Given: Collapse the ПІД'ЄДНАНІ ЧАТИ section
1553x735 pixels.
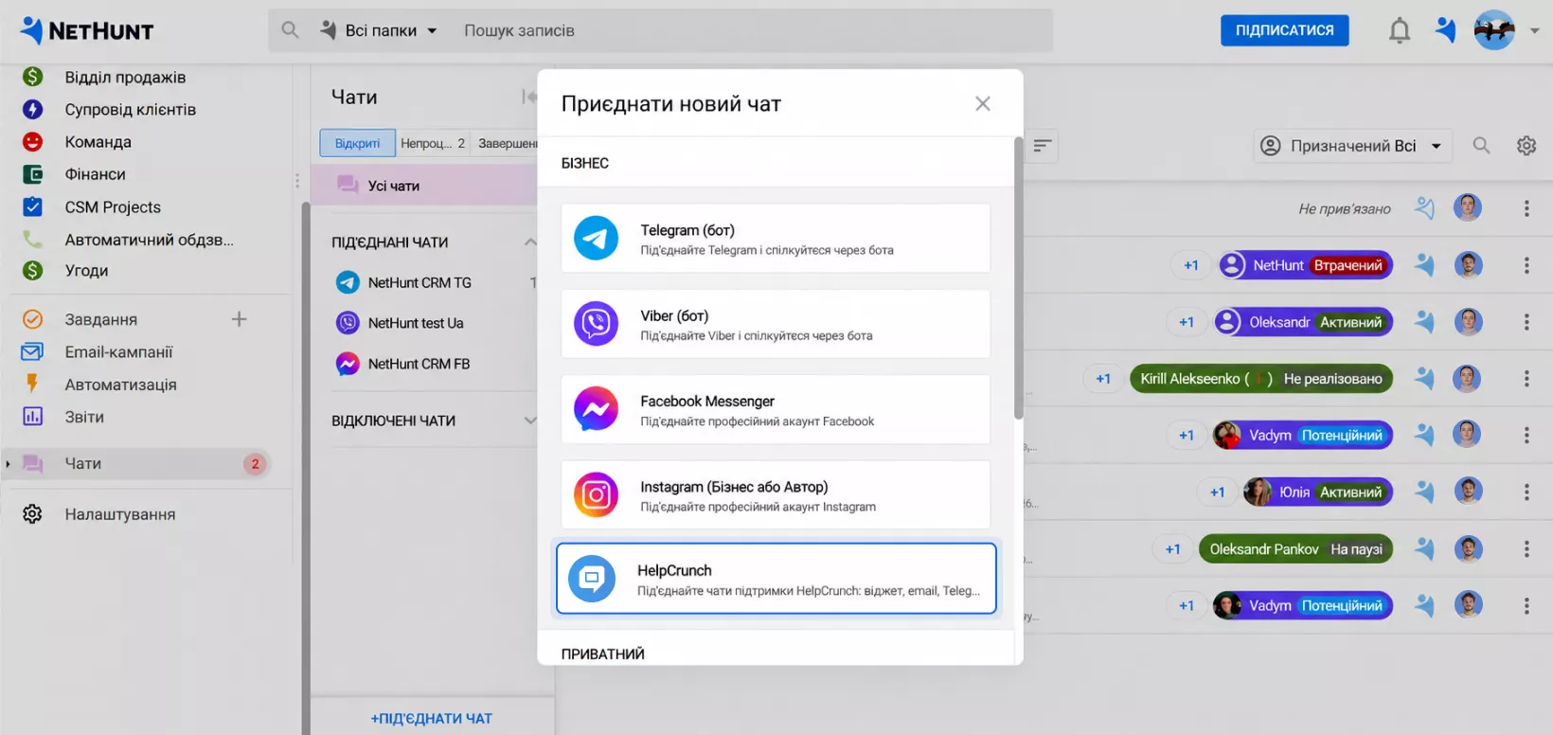Looking at the screenshot, I should [x=529, y=242].
